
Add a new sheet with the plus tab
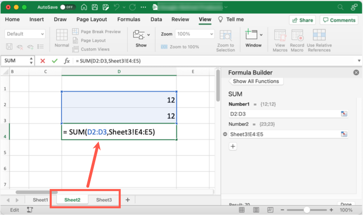click(x=127, y=200)
